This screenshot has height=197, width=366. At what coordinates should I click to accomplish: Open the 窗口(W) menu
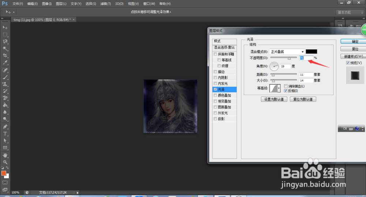point(149,4)
